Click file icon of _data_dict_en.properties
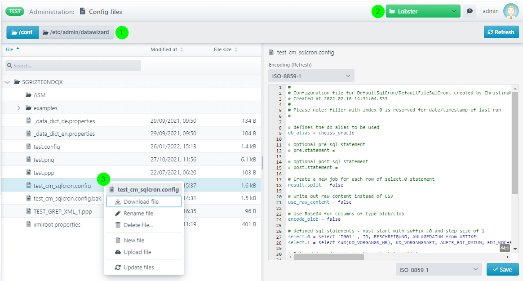Screen dimensions: 523x281 pos(29,134)
